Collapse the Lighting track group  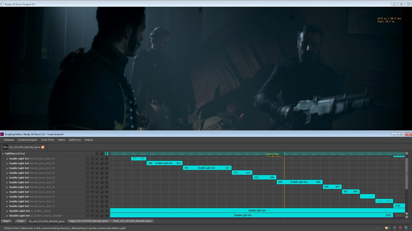[3, 154]
